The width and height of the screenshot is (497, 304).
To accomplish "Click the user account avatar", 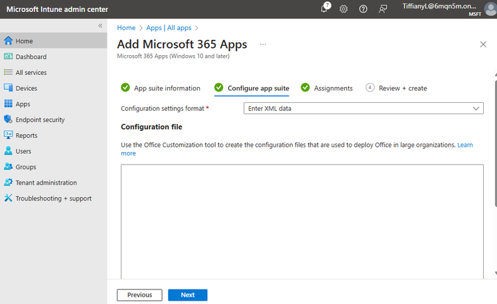I will (x=490, y=9).
